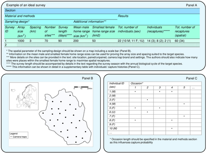
Task: Select the hatched Survey ID 2 row
Action: [x=102, y=45]
